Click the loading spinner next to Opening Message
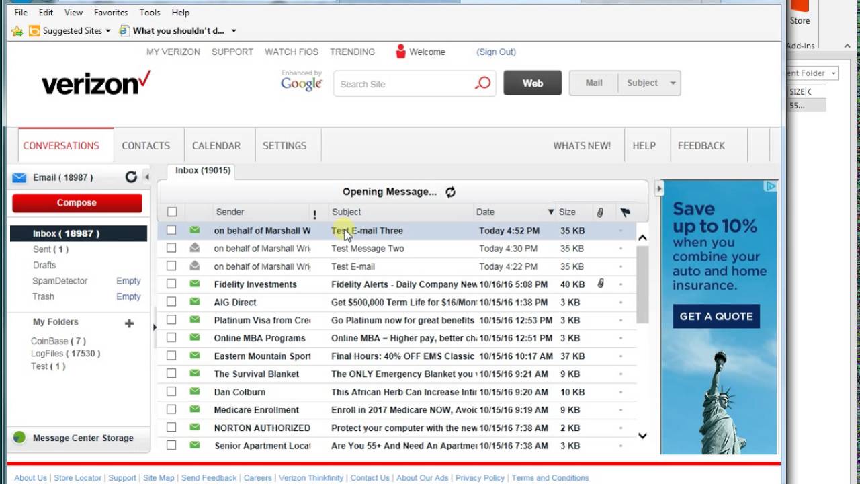 [450, 192]
